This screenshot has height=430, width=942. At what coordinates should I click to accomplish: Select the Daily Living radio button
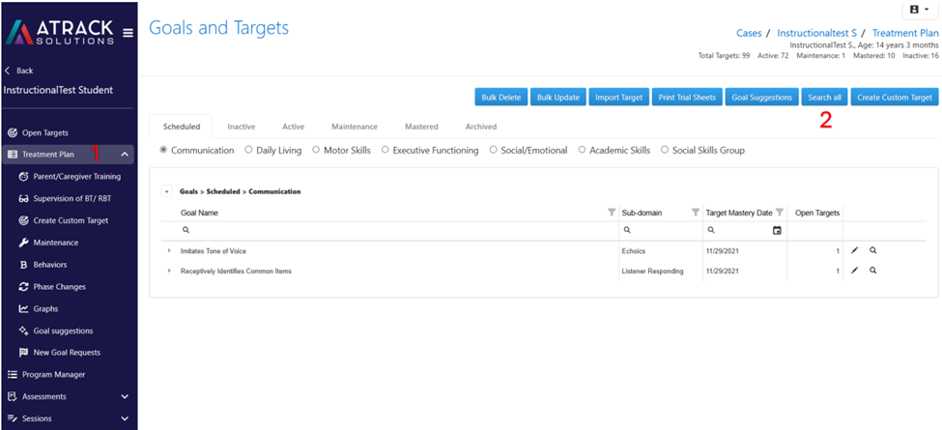pos(248,150)
